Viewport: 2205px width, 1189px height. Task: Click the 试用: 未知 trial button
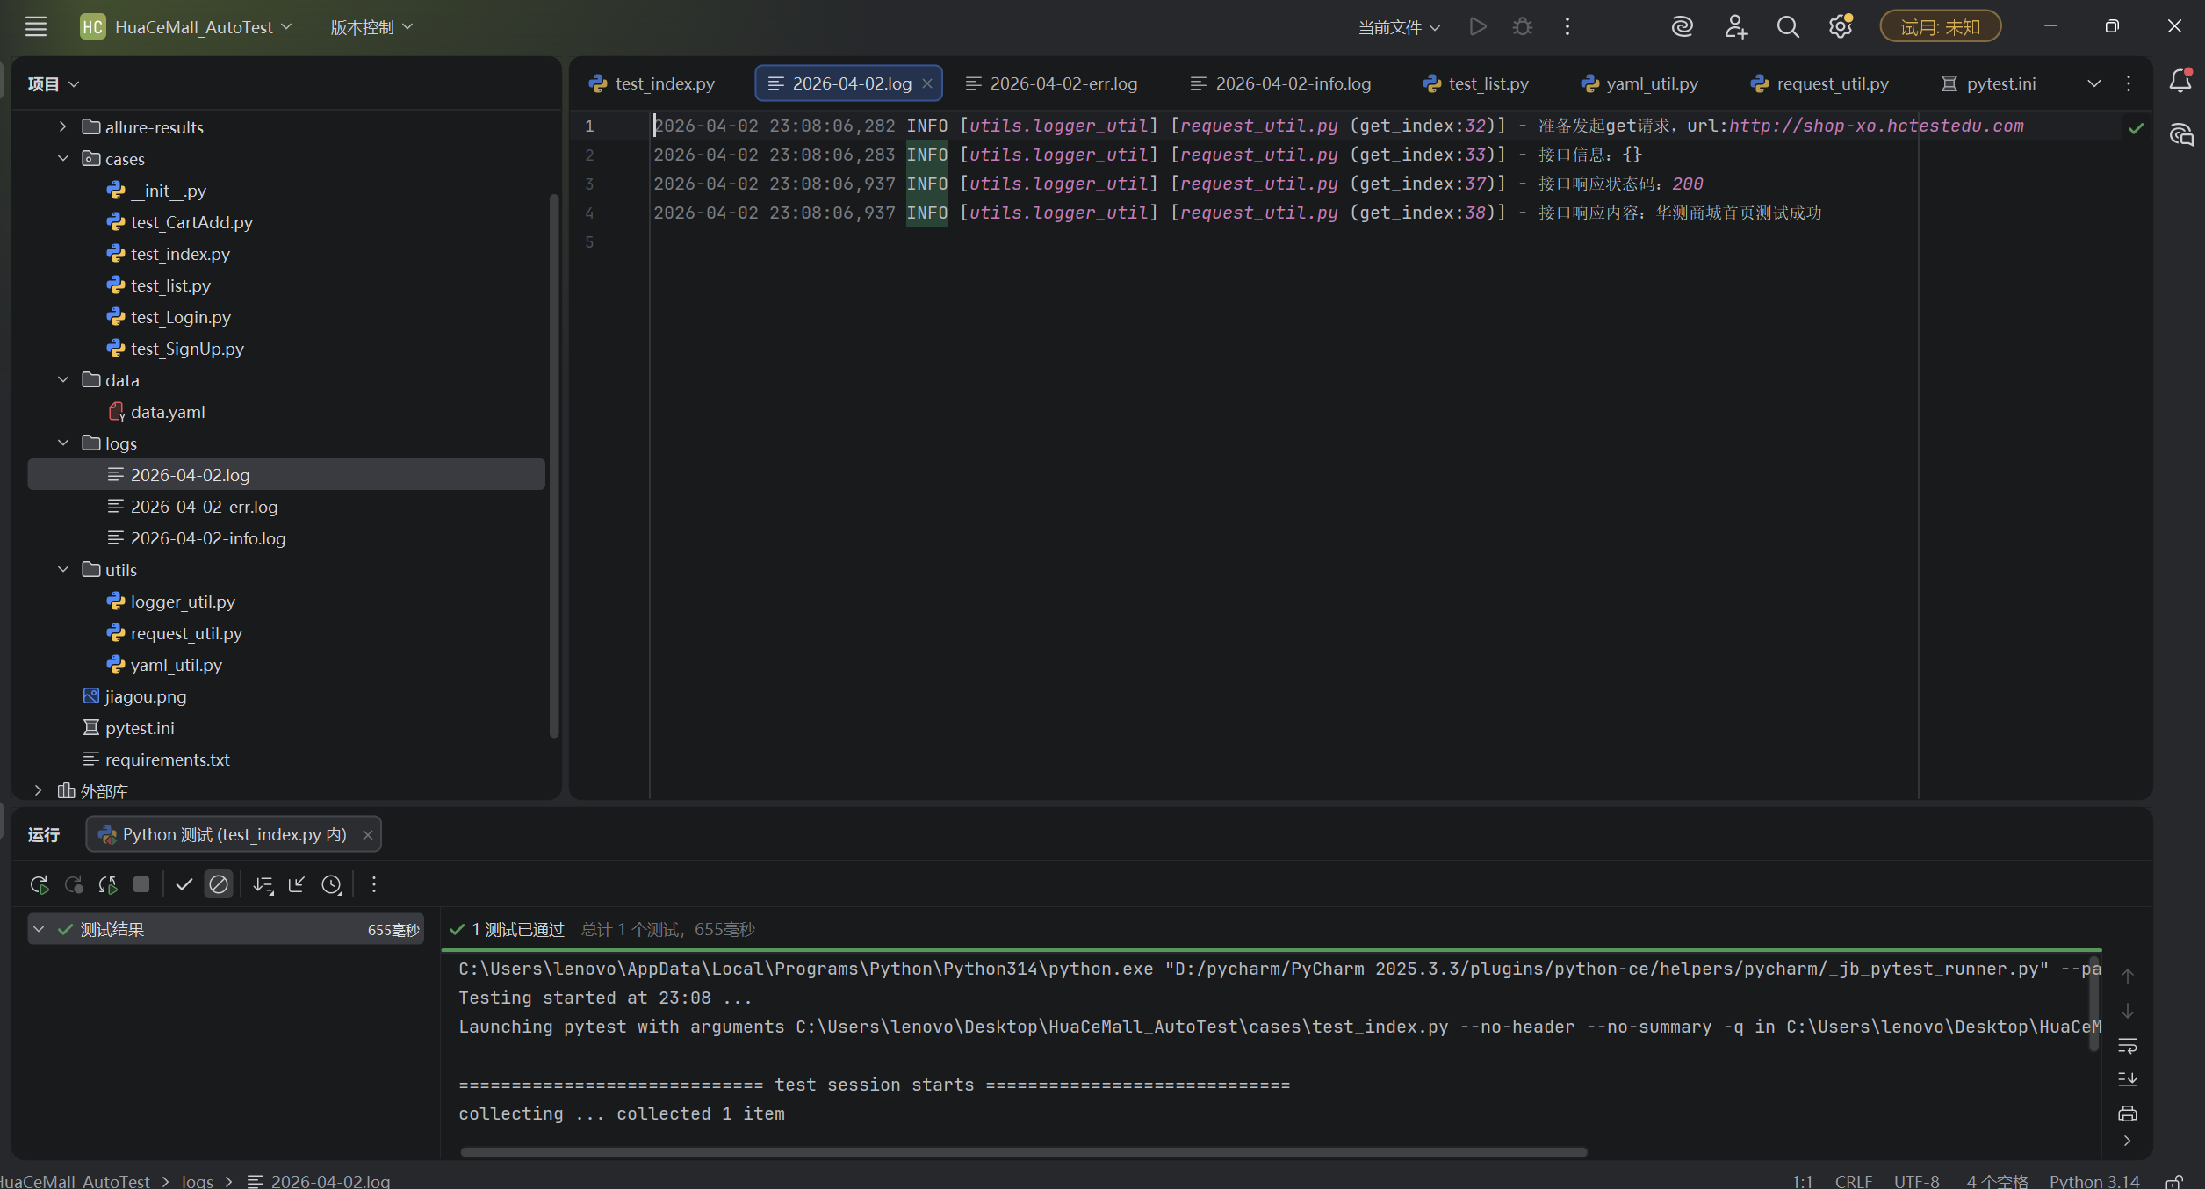point(1940,27)
